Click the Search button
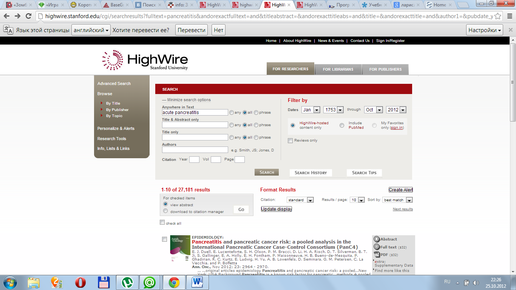The image size is (516, 290). pyautogui.click(x=267, y=172)
